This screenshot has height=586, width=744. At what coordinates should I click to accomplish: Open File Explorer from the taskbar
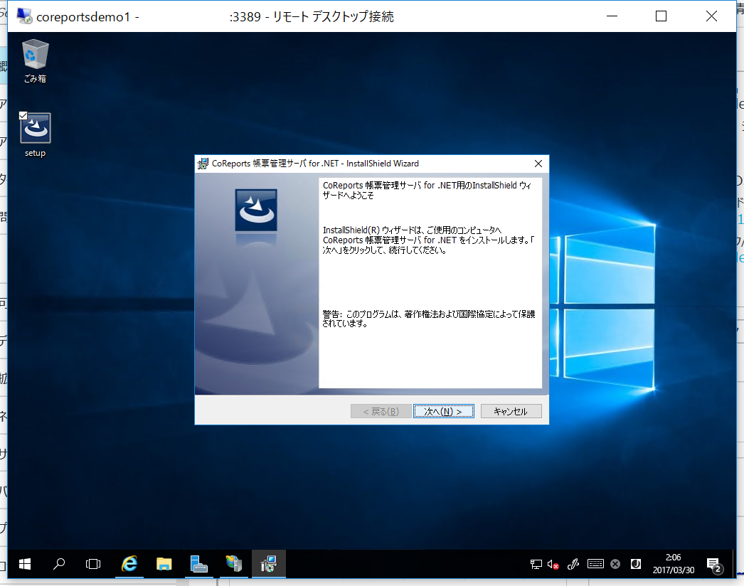click(164, 564)
